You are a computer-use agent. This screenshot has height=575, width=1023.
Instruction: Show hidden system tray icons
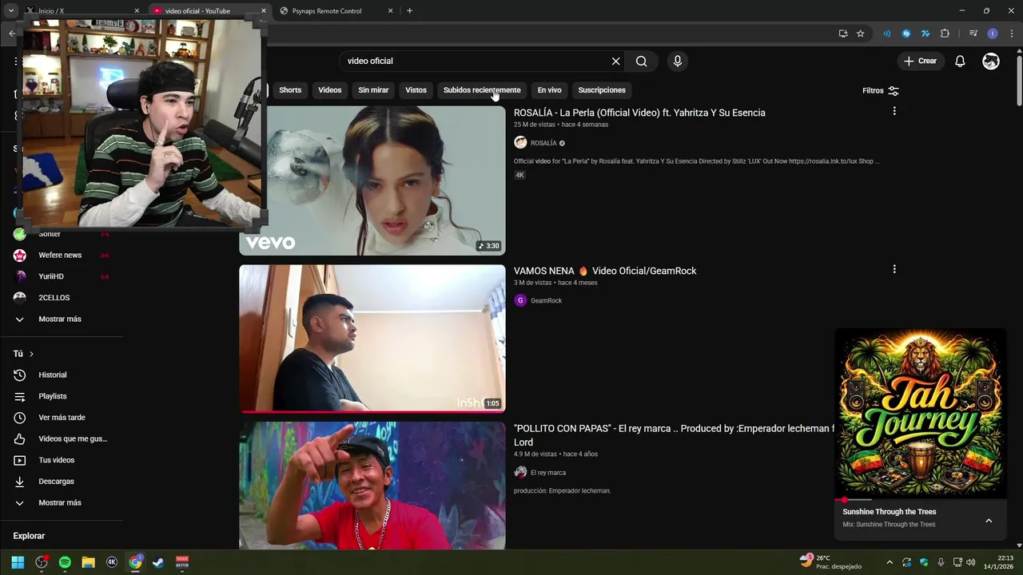pyautogui.click(x=890, y=562)
